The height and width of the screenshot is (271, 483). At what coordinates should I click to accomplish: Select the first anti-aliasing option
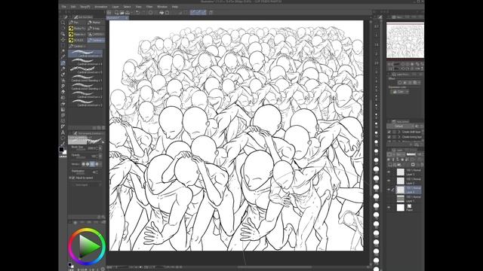pos(83,164)
